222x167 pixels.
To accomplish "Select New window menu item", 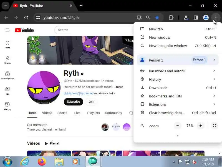I will tap(178, 38).
